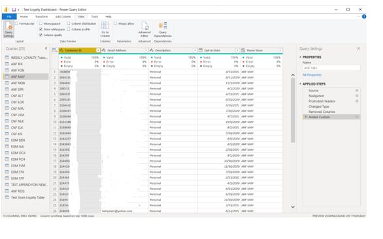This screenshot has width=383, height=239.
Task: Click the Test Store Loyalty Table icon
Action: pyautogui.click(x=7, y=197)
